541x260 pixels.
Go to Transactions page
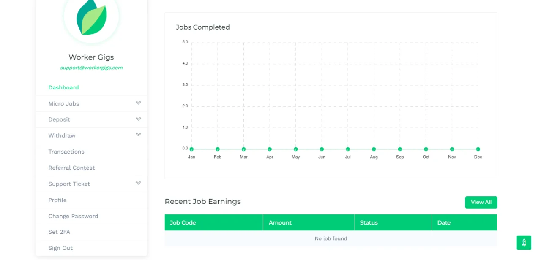tap(66, 152)
